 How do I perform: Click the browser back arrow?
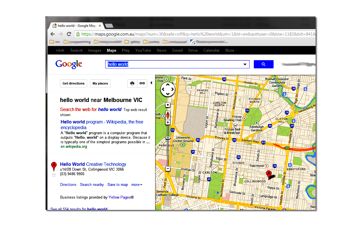[53, 34]
